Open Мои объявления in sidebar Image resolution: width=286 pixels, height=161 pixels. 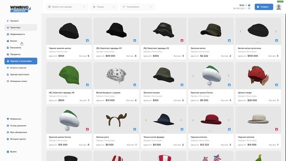coord(21,132)
